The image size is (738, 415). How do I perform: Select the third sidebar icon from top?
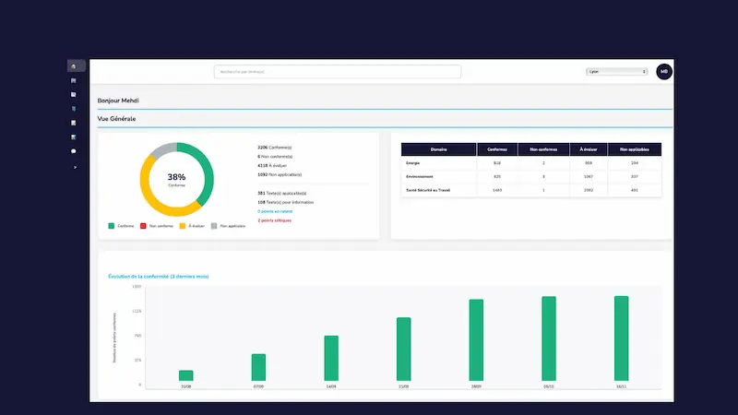pos(73,94)
